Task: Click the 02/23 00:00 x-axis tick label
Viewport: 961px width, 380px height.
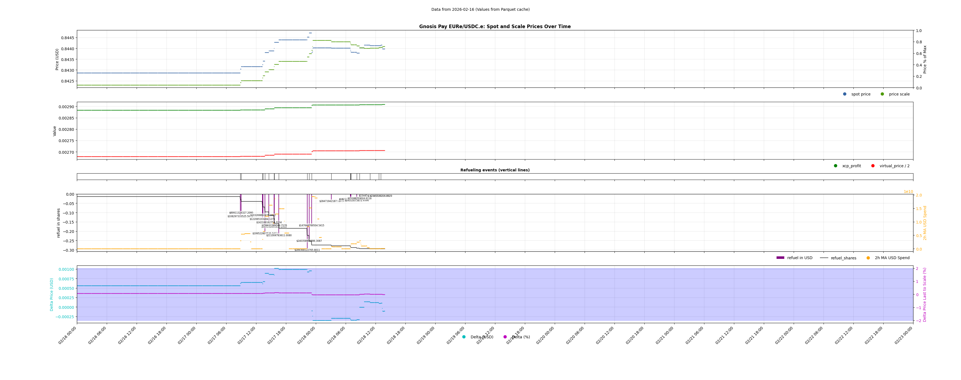Action: pos(903,335)
